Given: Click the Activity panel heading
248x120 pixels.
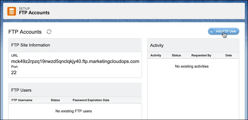Looking at the screenshot, I should (x=157, y=45).
